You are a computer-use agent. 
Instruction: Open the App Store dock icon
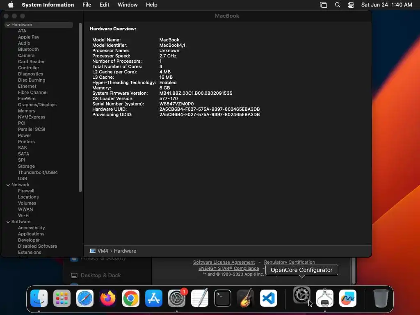[x=154, y=298]
